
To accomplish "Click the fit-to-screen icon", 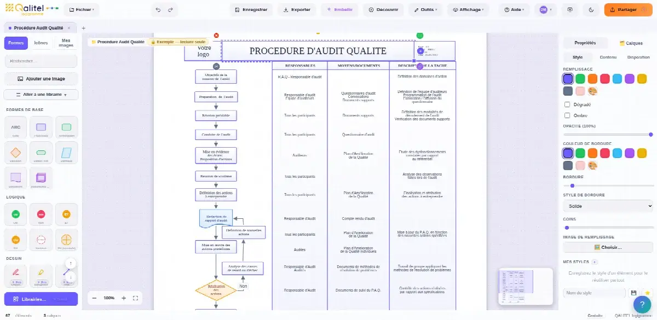I will point(136,298).
